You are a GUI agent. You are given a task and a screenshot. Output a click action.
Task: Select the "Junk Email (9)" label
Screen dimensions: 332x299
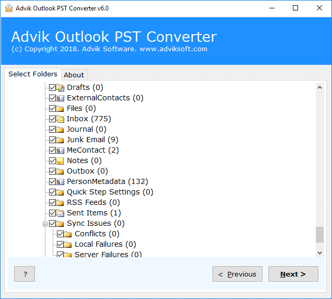pos(92,140)
